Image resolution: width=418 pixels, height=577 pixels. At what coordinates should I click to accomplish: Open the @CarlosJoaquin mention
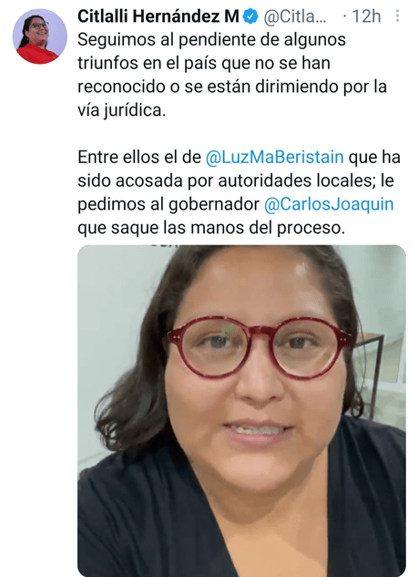click(x=329, y=204)
